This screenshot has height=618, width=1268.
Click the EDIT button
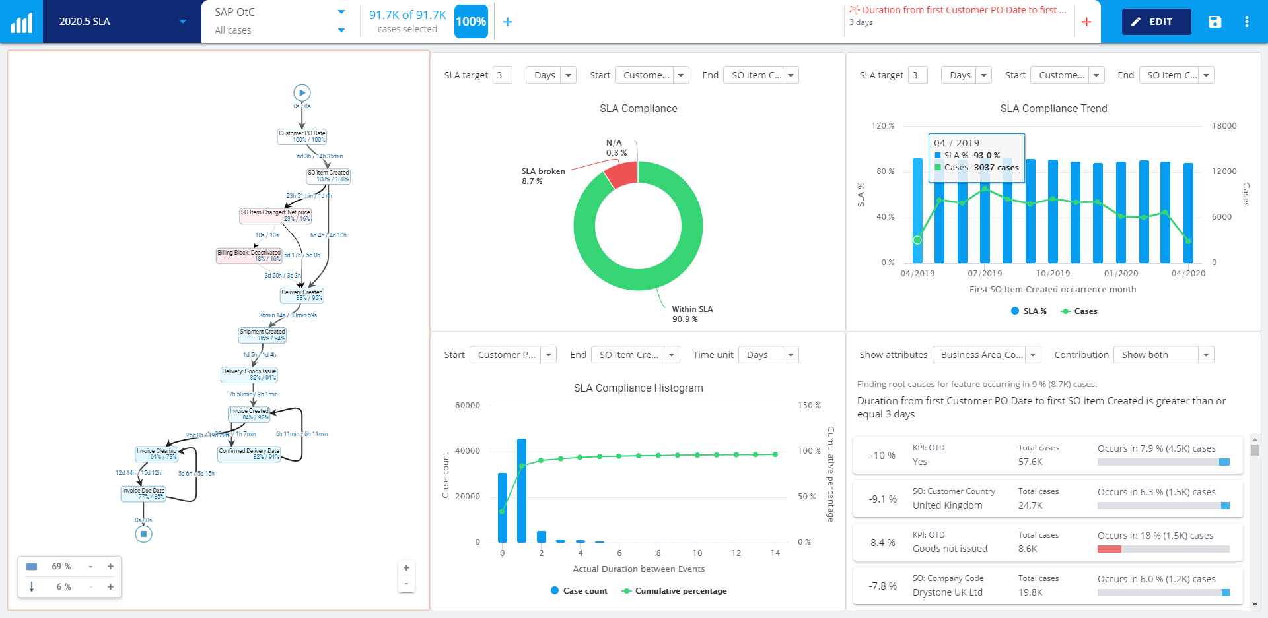pyautogui.click(x=1156, y=22)
